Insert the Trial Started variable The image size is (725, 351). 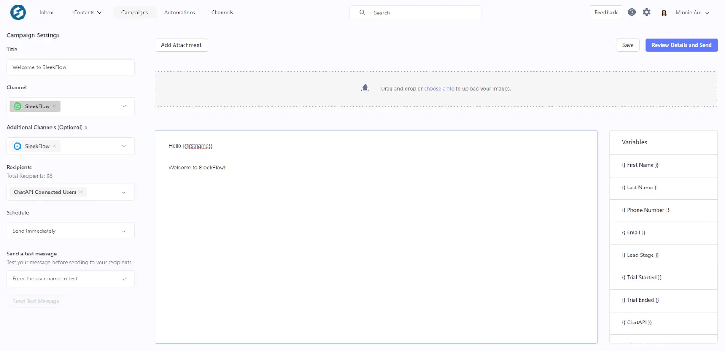point(663,278)
